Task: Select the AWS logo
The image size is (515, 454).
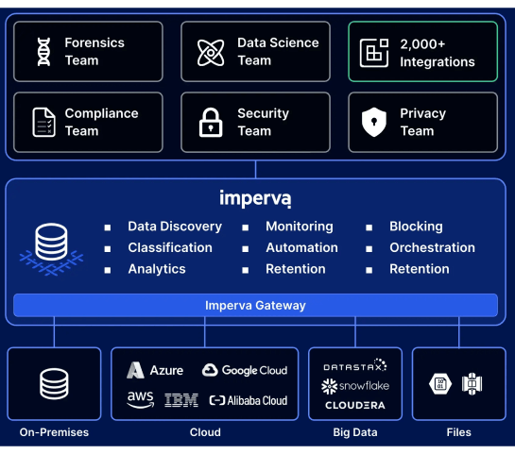Action: [140, 399]
